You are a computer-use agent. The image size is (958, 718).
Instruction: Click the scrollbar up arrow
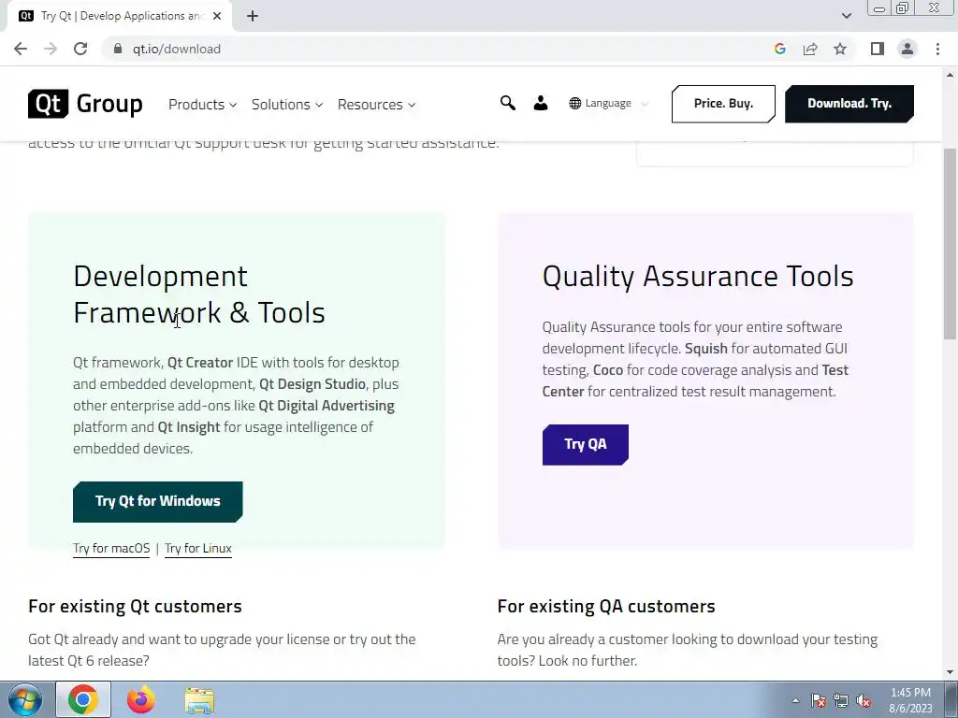951,75
